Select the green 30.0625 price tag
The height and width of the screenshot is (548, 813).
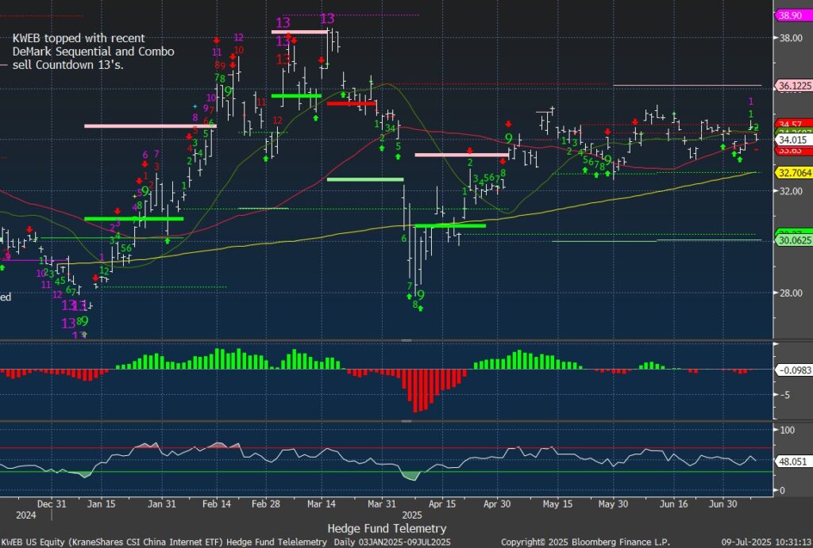(x=794, y=240)
